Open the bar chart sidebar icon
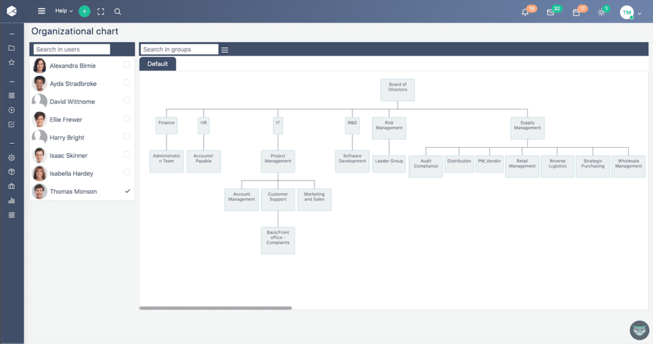Viewport: 653px width, 344px height. pos(11,201)
